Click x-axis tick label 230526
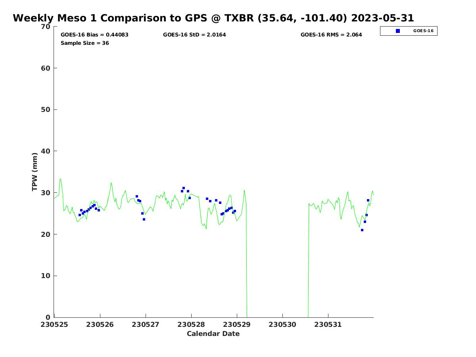 pos(100,324)
